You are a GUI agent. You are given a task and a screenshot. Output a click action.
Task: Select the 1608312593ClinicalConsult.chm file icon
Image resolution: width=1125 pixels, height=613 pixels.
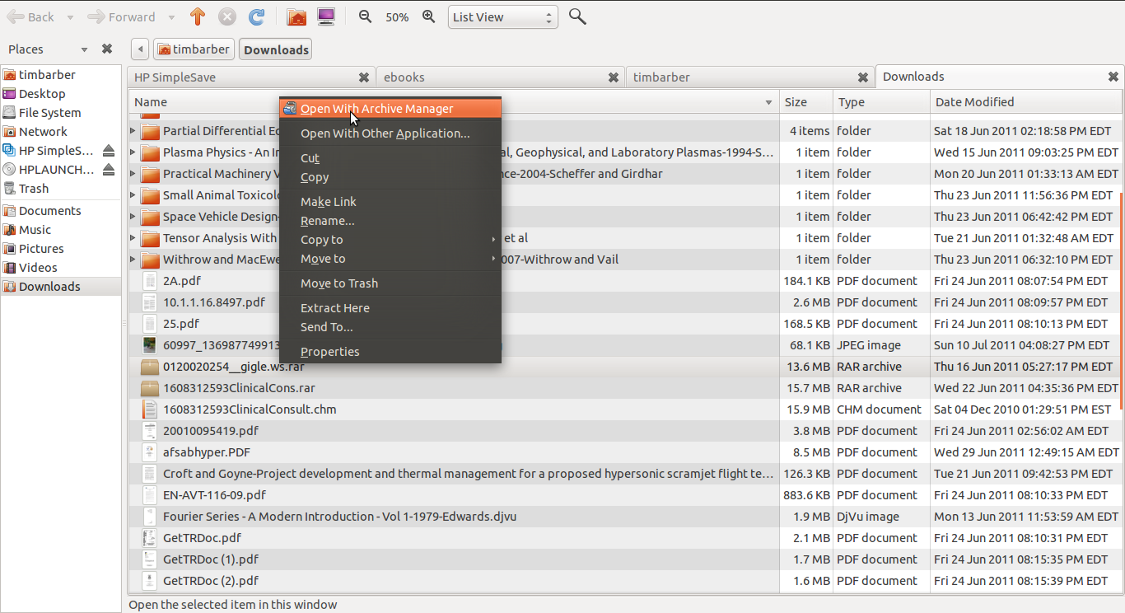tap(149, 409)
